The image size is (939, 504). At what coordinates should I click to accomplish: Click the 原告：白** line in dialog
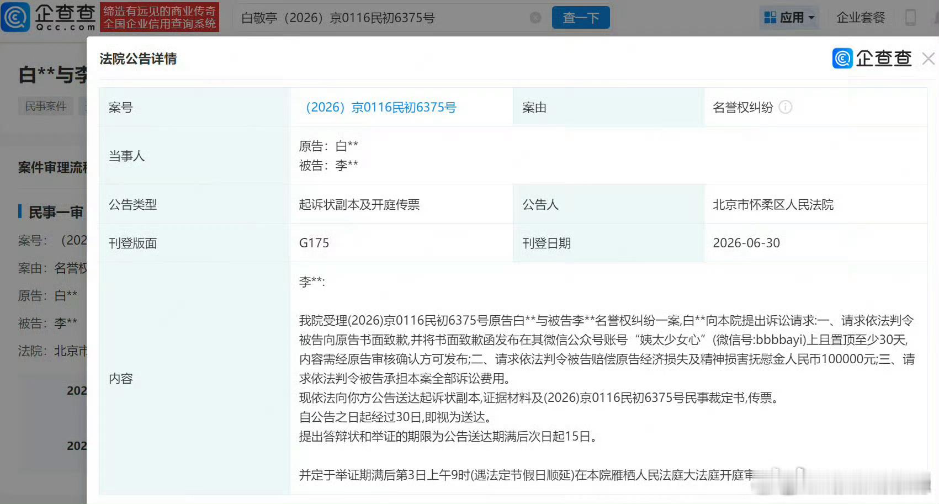(x=328, y=146)
